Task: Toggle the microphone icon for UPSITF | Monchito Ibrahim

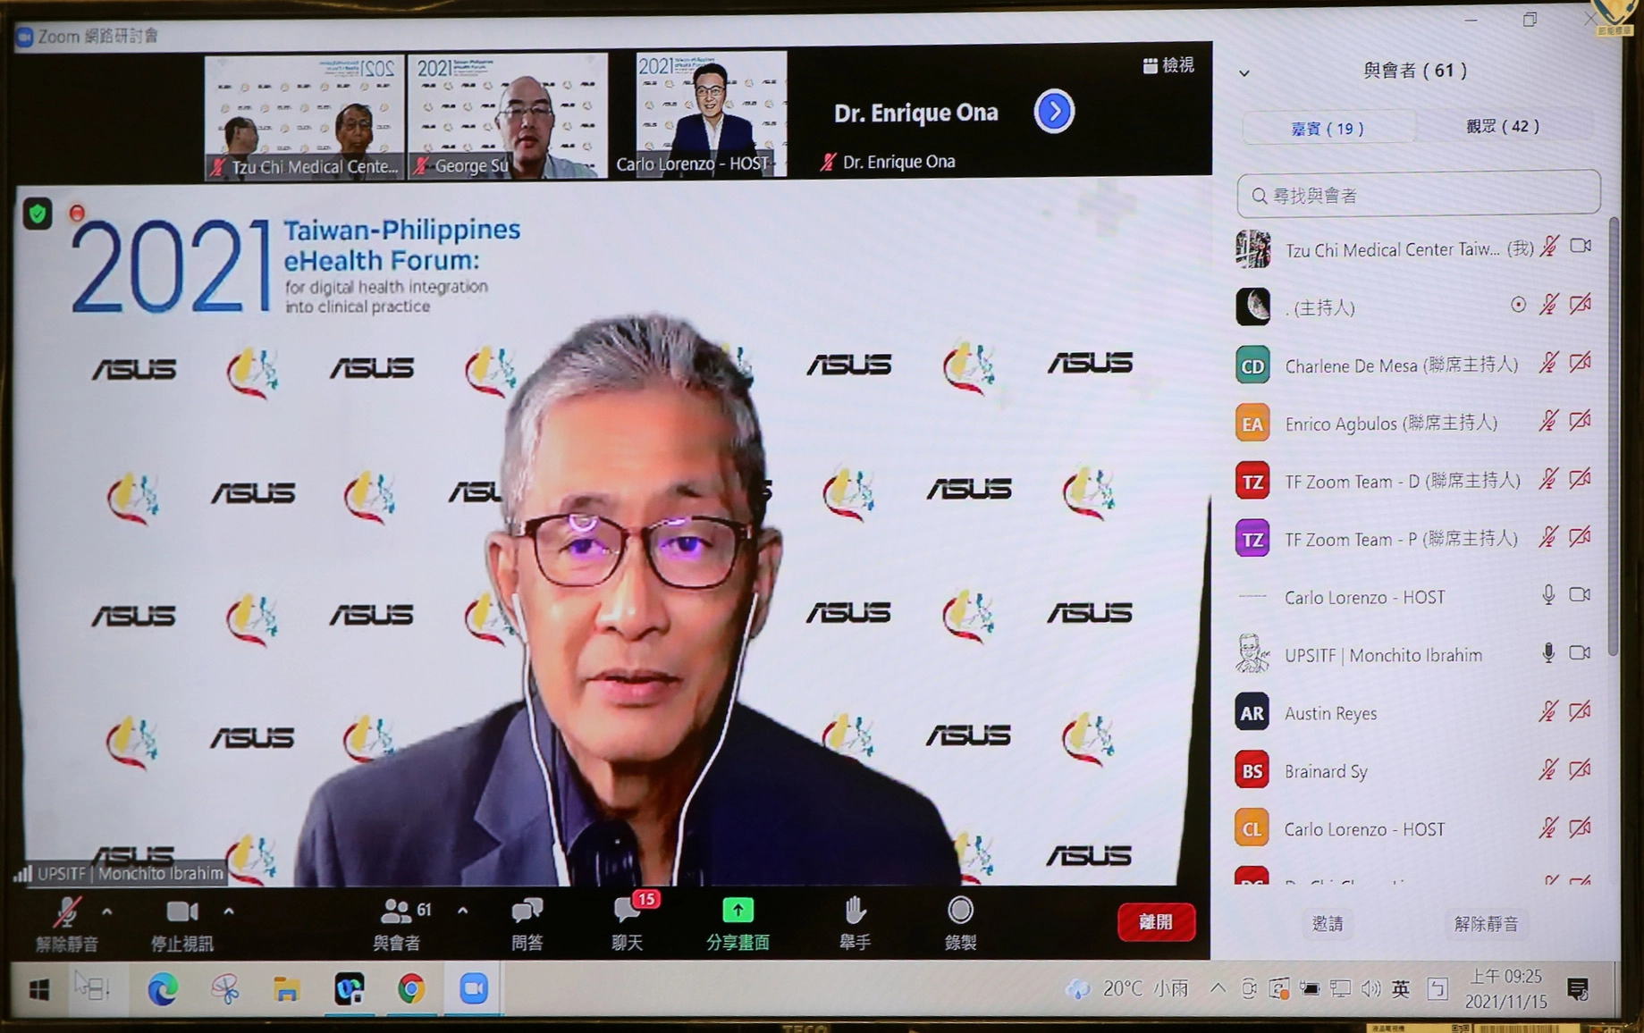Action: tap(1548, 654)
